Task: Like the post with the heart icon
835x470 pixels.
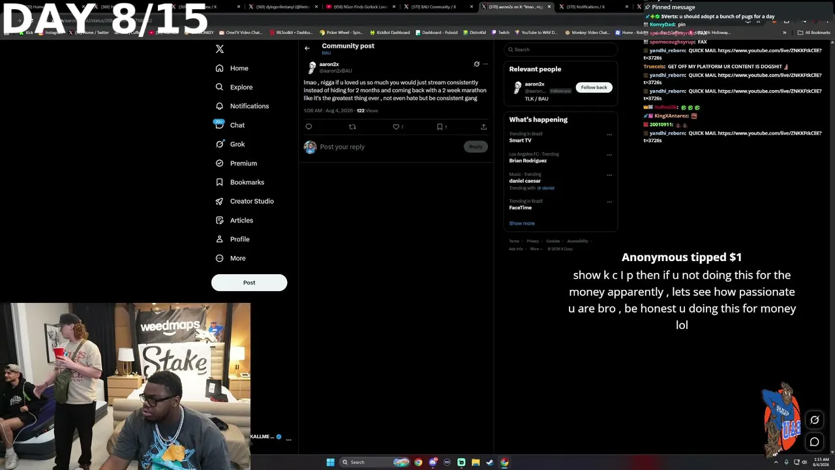Action: coord(396,127)
